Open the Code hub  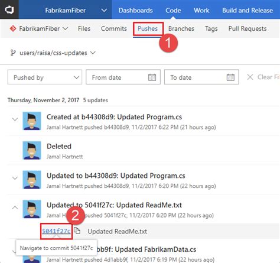point(173,10)
